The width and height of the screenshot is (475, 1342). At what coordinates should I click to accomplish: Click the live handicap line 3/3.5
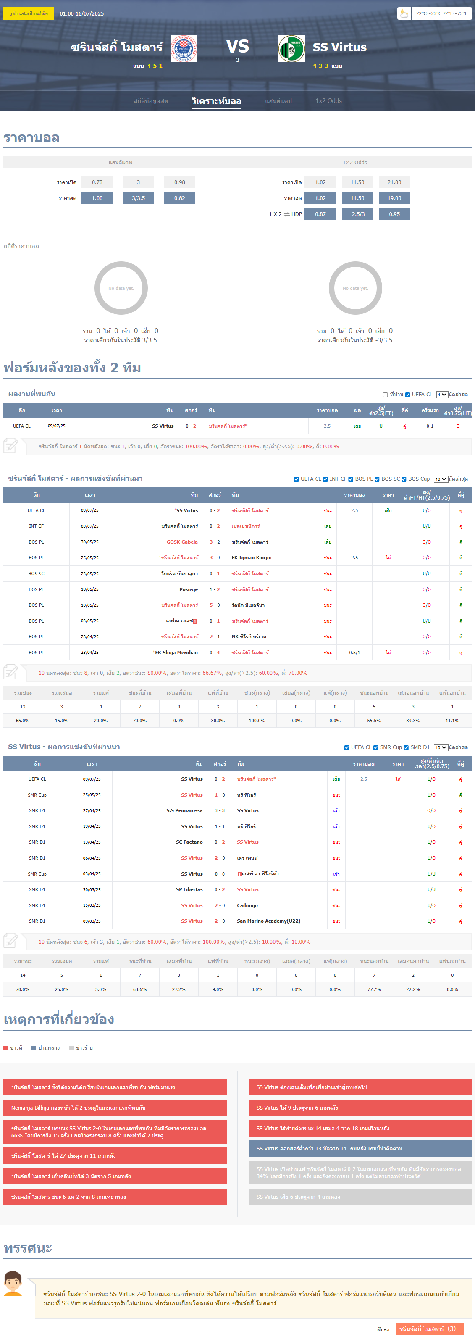click(138, 198)
